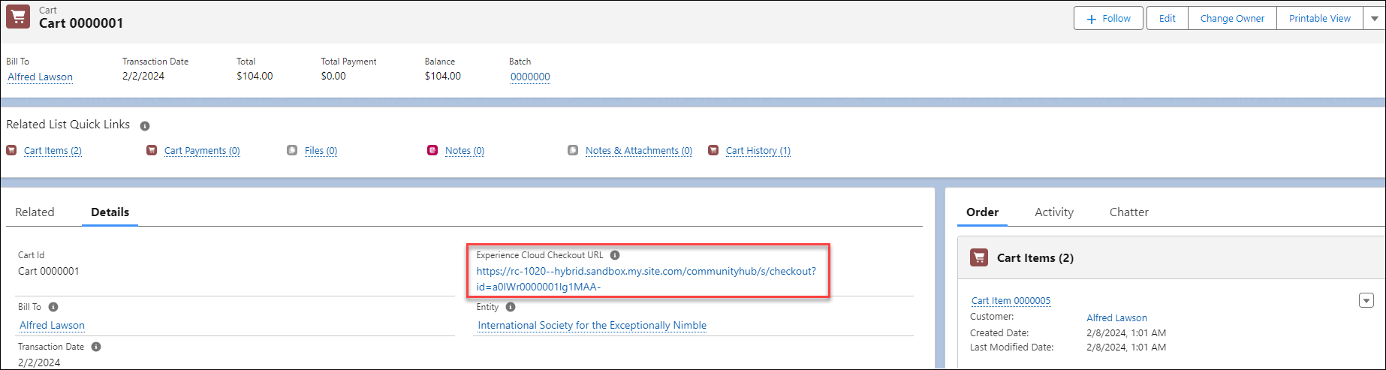Open the Printable View
The width and height of the screenshot is (1386, 370).
(1319, 18)
